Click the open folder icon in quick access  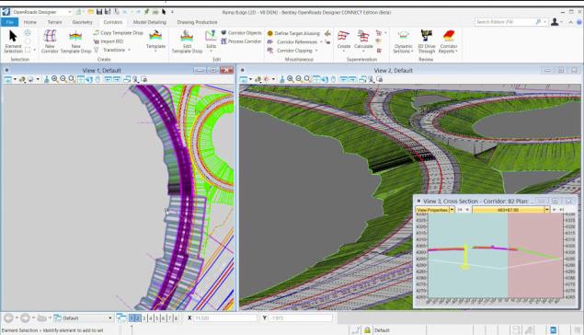tap(91, 12)
